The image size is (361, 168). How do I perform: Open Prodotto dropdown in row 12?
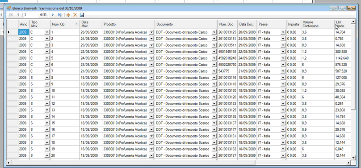[151, 103]
